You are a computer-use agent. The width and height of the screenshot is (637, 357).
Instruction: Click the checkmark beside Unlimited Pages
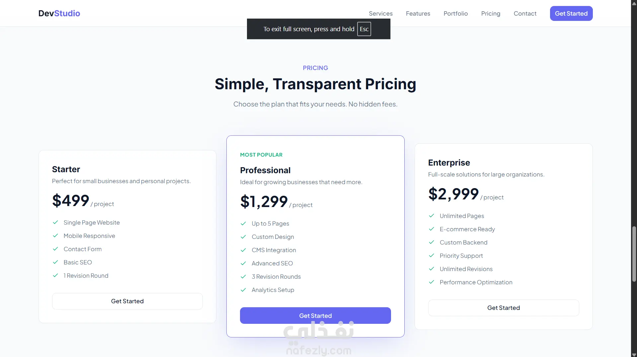[x=432, y=216]
